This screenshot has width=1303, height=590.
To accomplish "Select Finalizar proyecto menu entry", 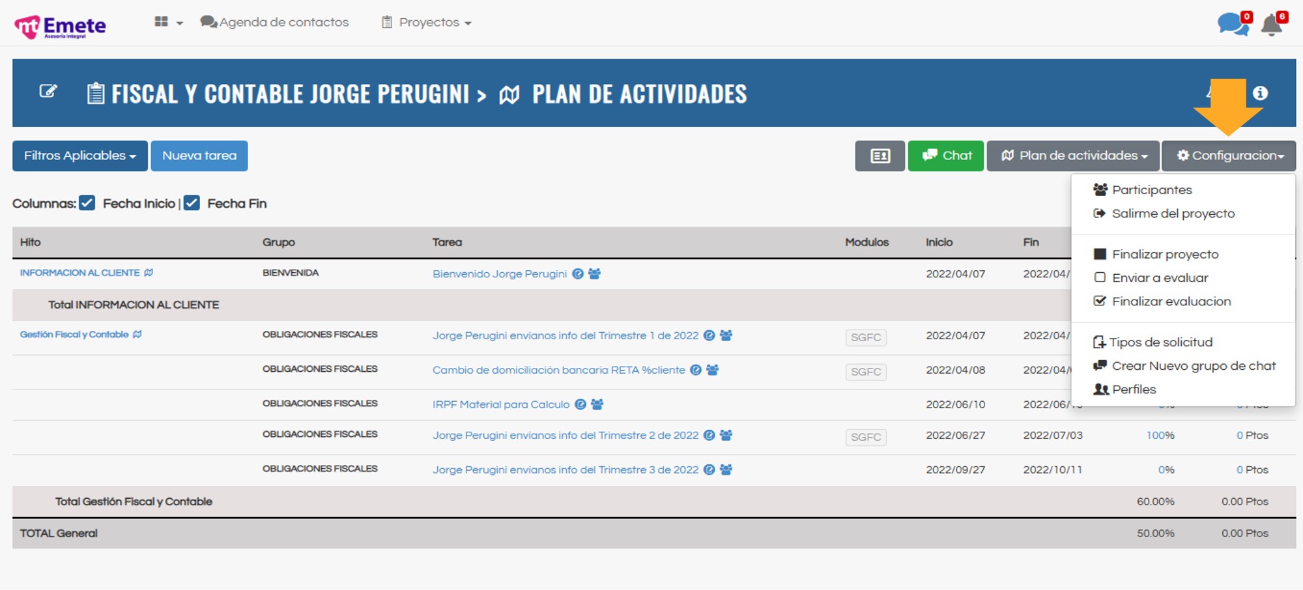I will click(x=1164, y=255).
